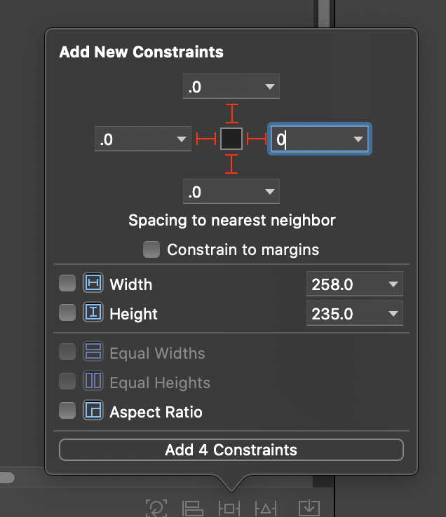Click the Update Frames toolbar icon
Viewport: 446px width, 517px height.
[155, 508]
